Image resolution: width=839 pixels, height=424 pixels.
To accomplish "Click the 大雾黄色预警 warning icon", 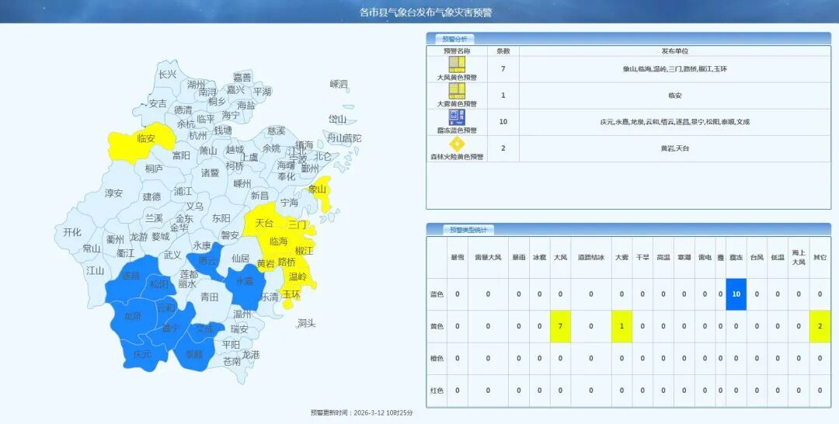I will pyautogui.click(x=457, y=91).
